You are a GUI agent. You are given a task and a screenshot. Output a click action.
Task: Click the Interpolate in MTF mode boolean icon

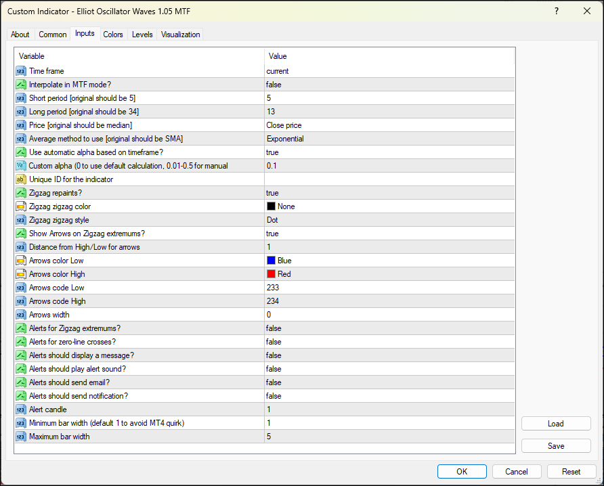click(x=21, y=85)
